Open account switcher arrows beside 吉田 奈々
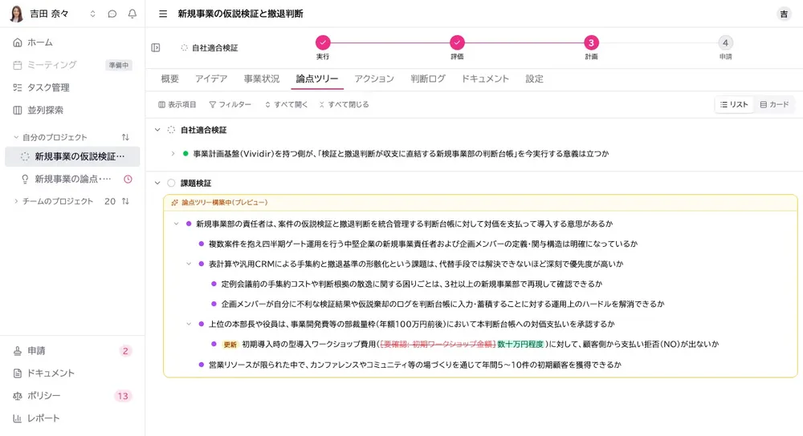The width and height of the screenshot is (803, 436). (x=92, y=14)
